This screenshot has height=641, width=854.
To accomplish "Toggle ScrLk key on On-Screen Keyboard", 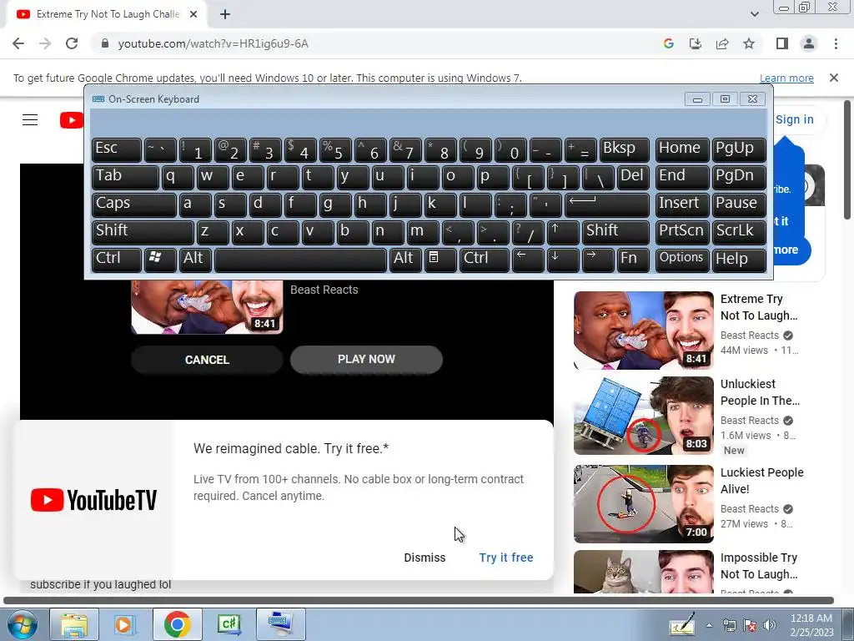I will click(x=739, y=232).
